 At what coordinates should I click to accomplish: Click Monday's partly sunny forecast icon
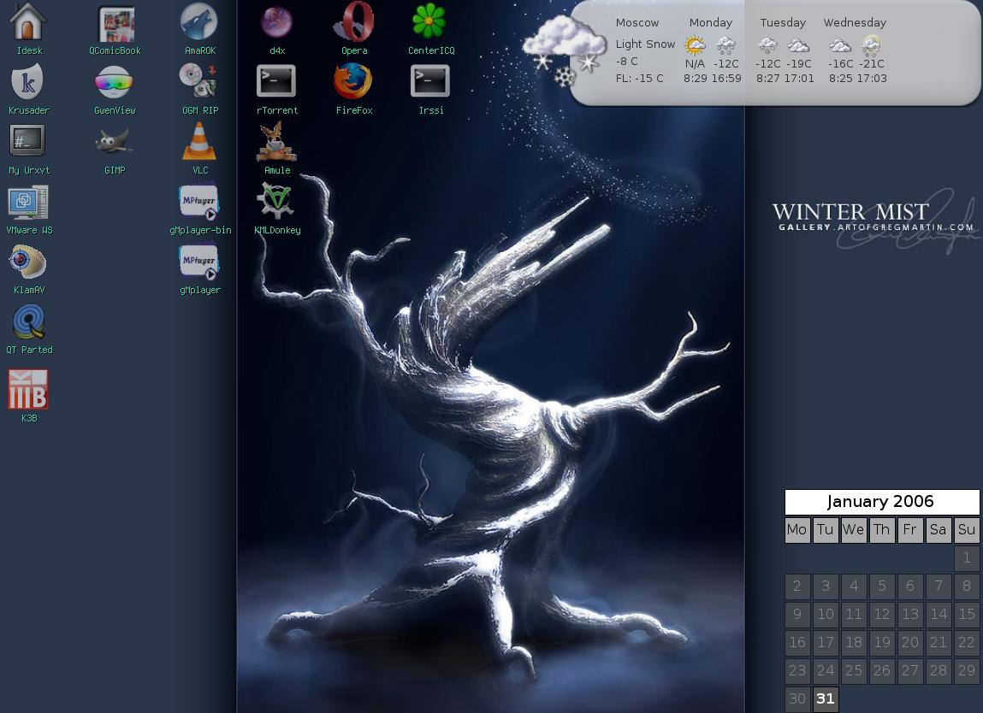coord(695,45)
